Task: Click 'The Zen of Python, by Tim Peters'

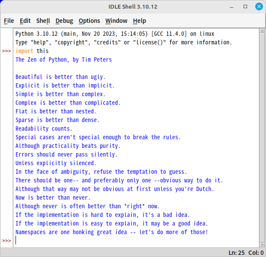Action: 64,60
